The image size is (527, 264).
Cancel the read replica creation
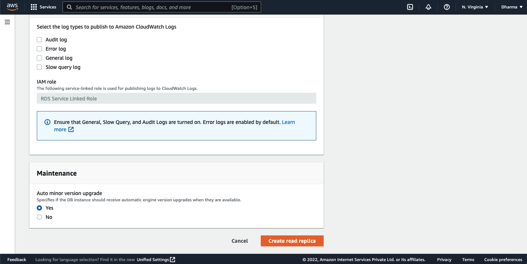point(240,241)
